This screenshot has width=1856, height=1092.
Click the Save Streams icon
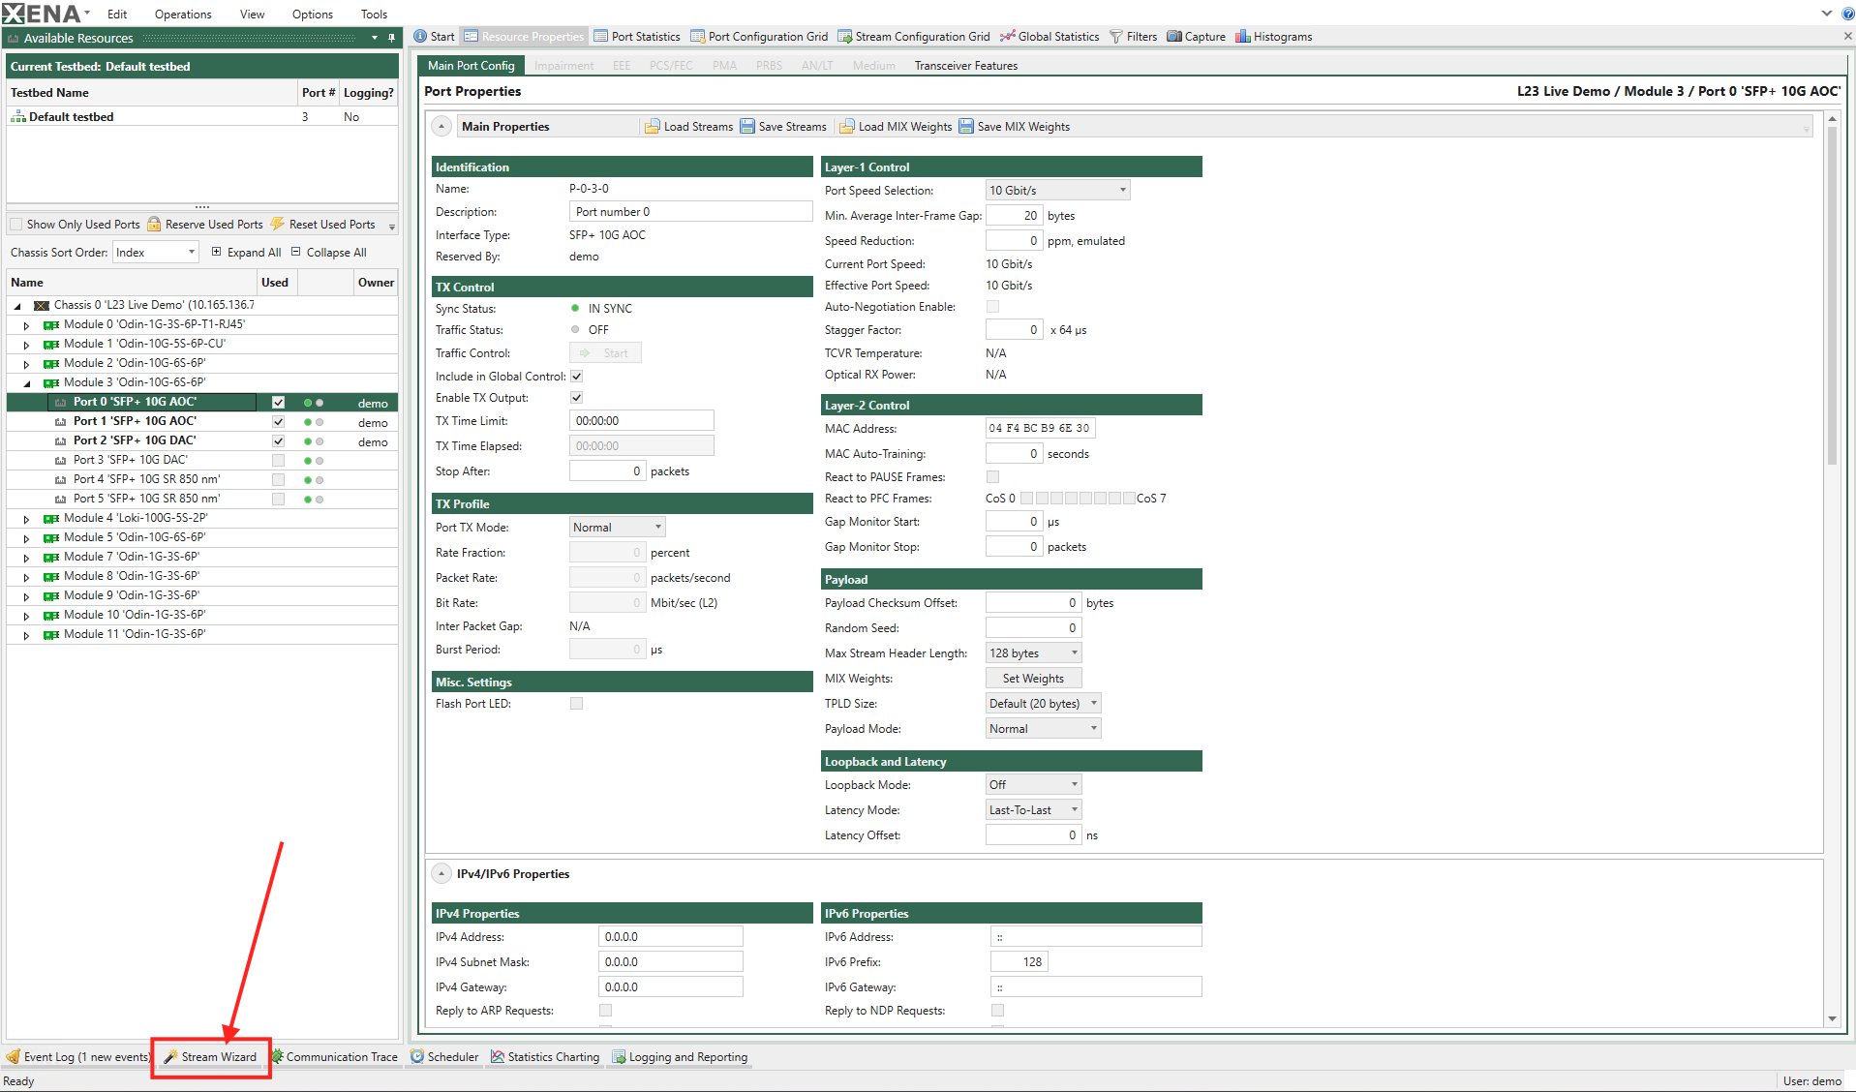[x=747, y=127]
